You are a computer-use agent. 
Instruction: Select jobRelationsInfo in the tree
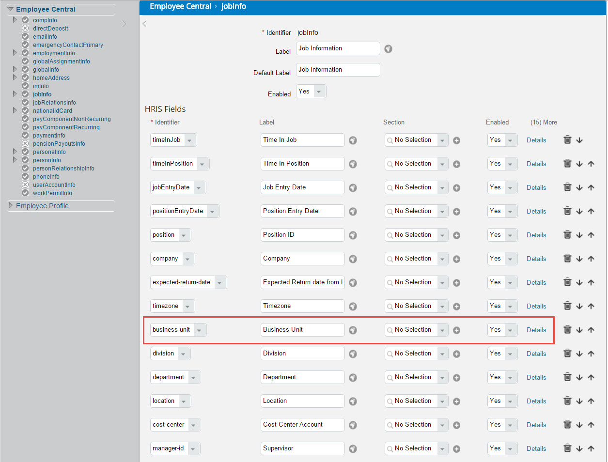pos(54,103)
